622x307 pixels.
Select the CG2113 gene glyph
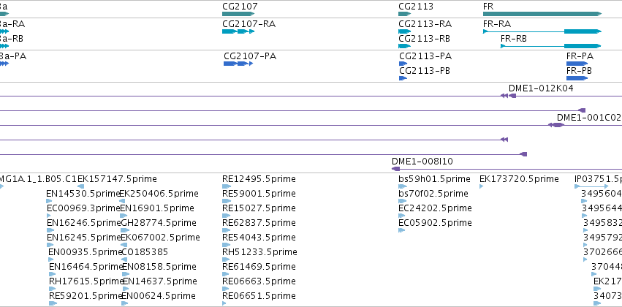(x=405, y=14)
